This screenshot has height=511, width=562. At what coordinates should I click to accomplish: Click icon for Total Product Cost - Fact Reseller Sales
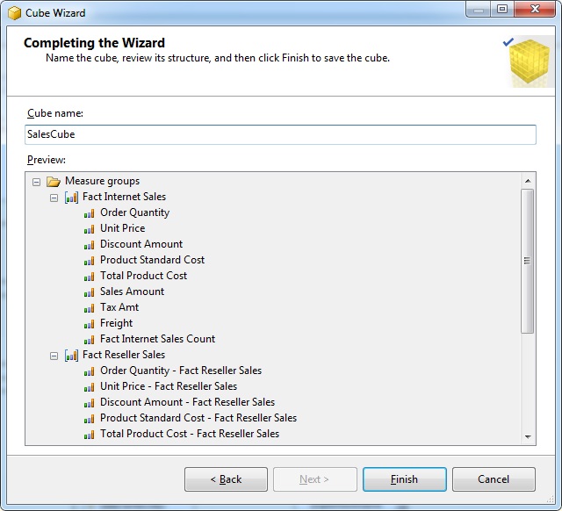(x=89, y=435)
